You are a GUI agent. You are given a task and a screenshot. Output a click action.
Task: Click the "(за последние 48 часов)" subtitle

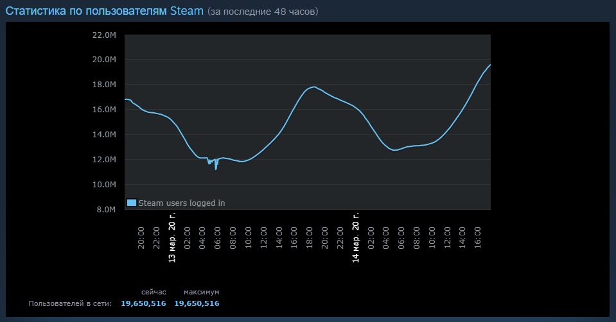point(263,12)
